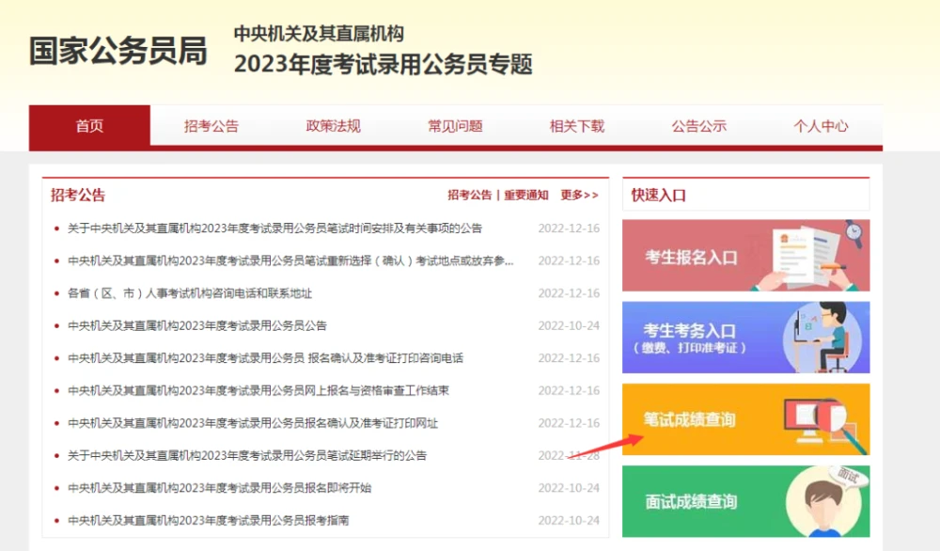Go to 个人中心 in the navigation bar
The height and width of the screenshot is (551, 940).
pyautogui.click(x=821, y=126)
